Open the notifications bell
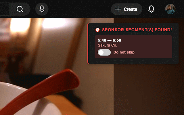Screen dimensions: 184x115 151,9
